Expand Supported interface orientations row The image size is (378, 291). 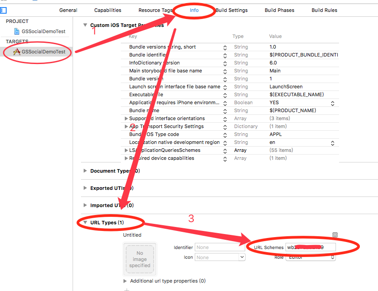point(126,119)
